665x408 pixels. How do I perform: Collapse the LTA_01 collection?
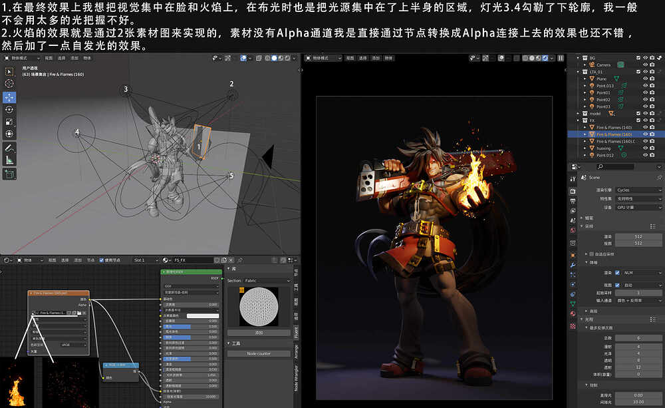coord(578,72)
